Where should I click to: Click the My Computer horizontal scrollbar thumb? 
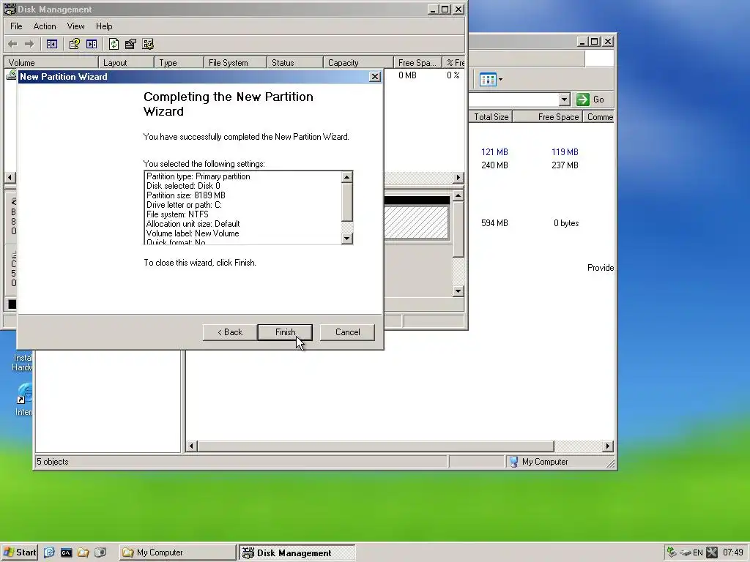[x=376, y=446]
